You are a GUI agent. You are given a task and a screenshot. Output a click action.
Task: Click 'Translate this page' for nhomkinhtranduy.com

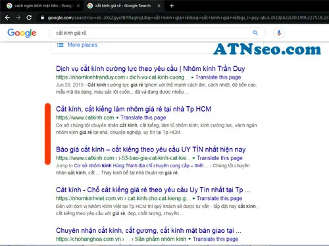218,77
